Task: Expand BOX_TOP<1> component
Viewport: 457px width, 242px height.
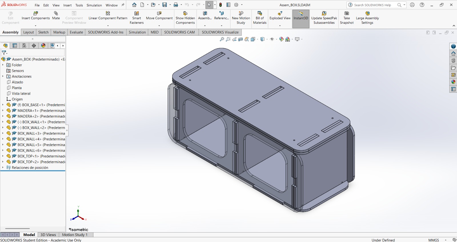Action: coord(3,156)
